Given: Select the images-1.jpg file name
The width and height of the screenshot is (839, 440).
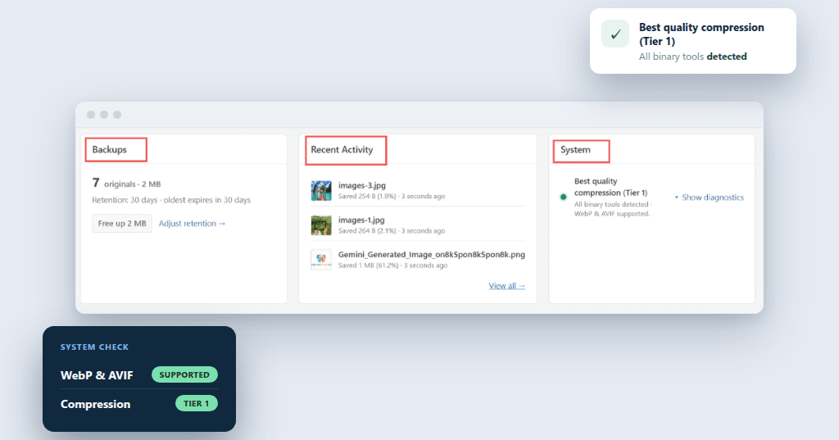Looking at the screenshot, I should [361, 220].
